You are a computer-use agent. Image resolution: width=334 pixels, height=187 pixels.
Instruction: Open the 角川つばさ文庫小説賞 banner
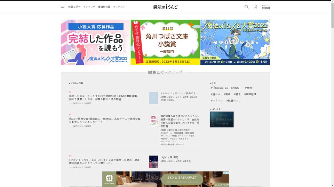pos(165,42)
